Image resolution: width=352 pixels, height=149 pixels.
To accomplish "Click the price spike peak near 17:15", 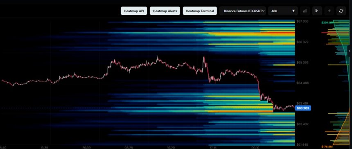I will (x=203, y=58).
